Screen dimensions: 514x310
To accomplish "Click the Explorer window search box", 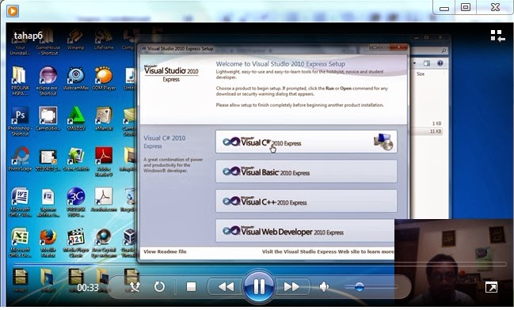I will [x=430, y=51].
